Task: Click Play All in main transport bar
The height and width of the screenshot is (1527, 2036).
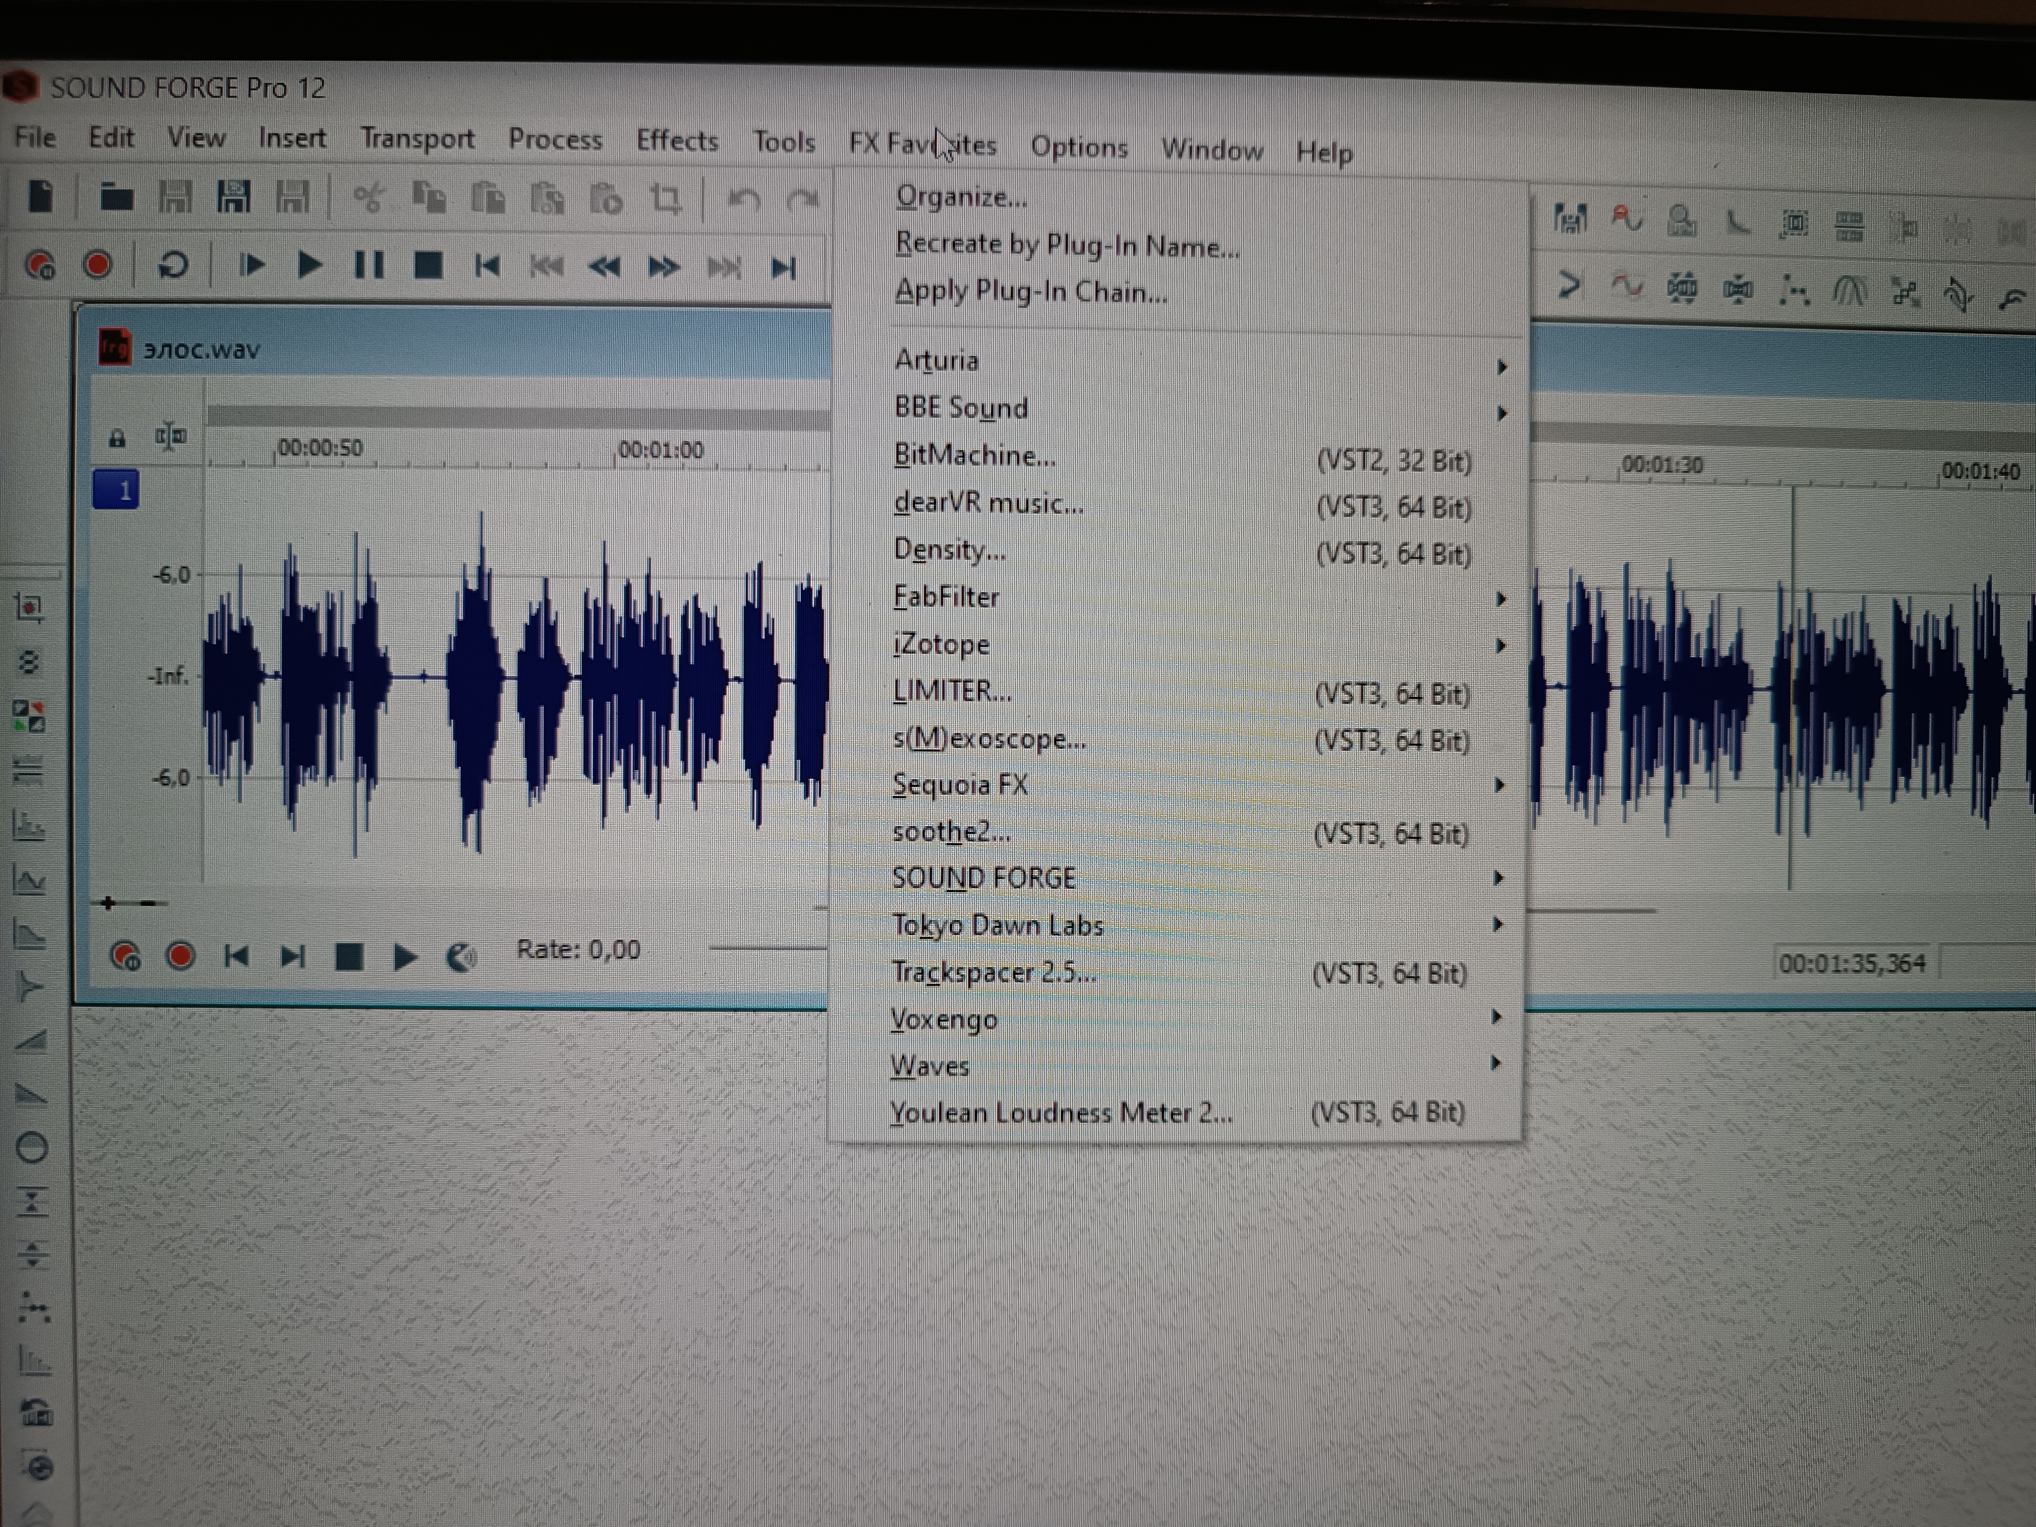Action: (251, 266)
